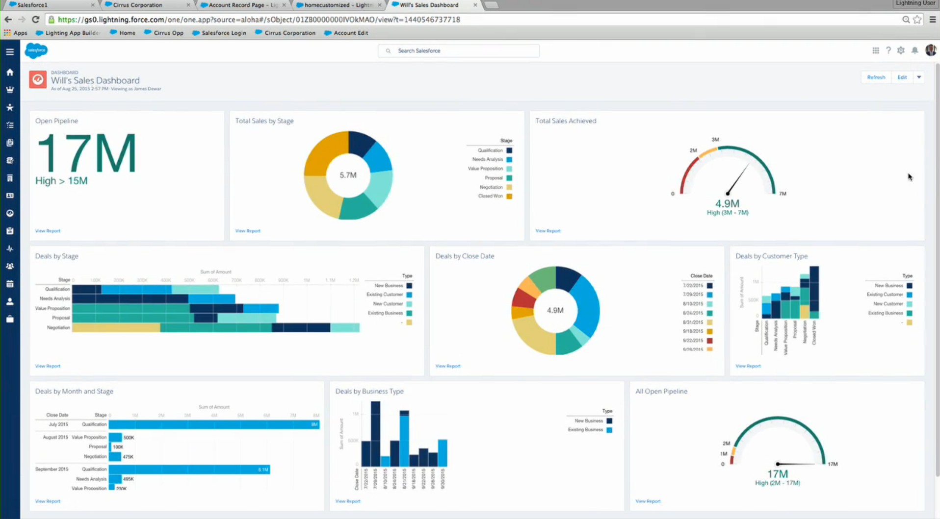
Task: Open the notifications bell
Action: pyautogui.click(x=914, y=50)
